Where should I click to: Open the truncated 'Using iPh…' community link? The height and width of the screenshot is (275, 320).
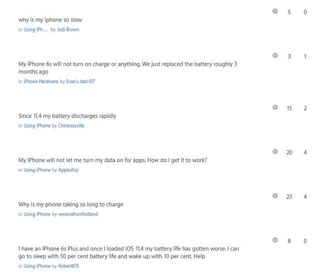coord(35,29)
